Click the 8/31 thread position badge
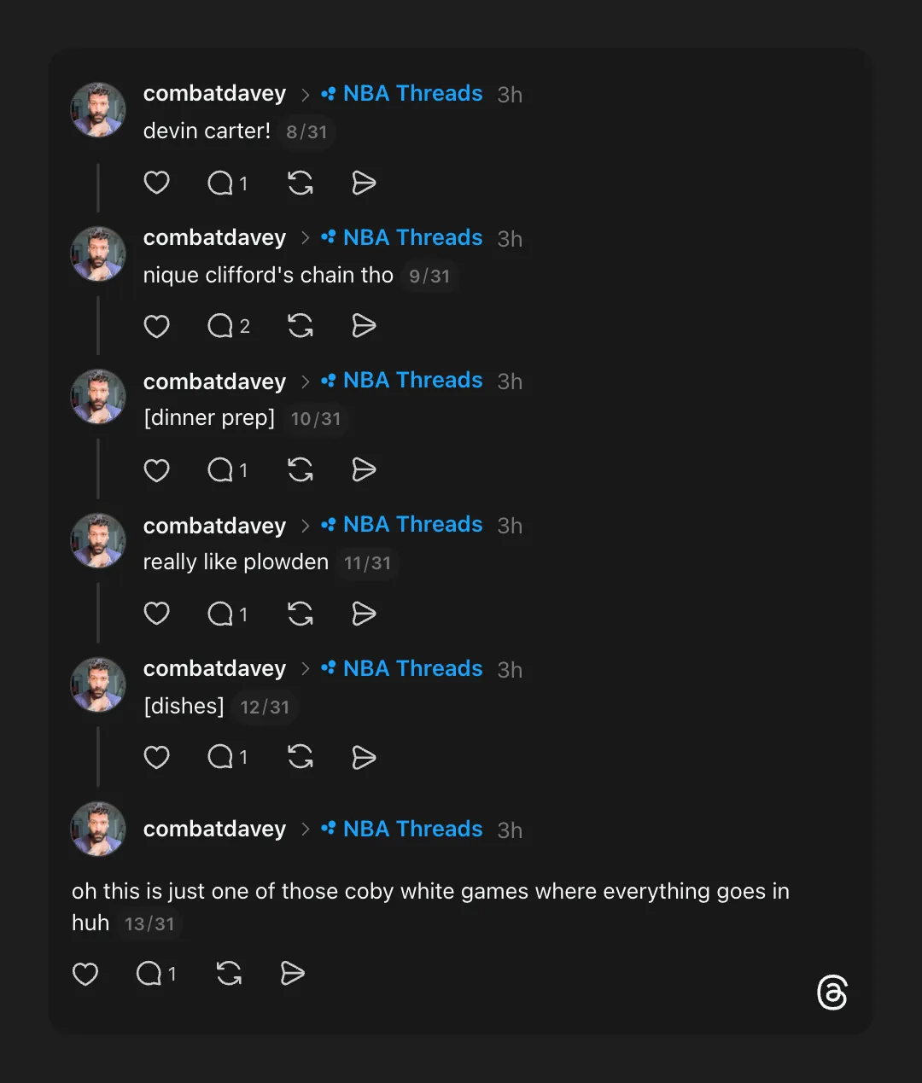Viewport: 922px width, 1083px height. coord(306,132)
